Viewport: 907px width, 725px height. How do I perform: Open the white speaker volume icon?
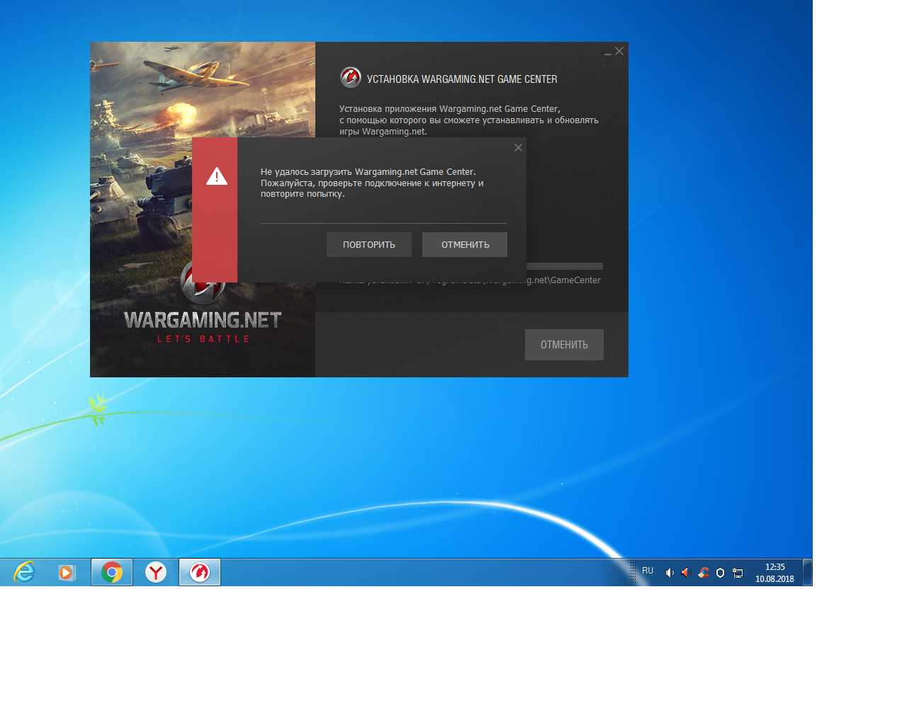(x=669, y=573)
